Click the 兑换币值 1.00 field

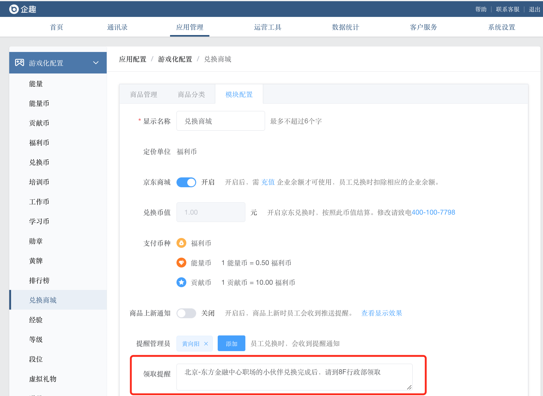click(x=211, y=212)
